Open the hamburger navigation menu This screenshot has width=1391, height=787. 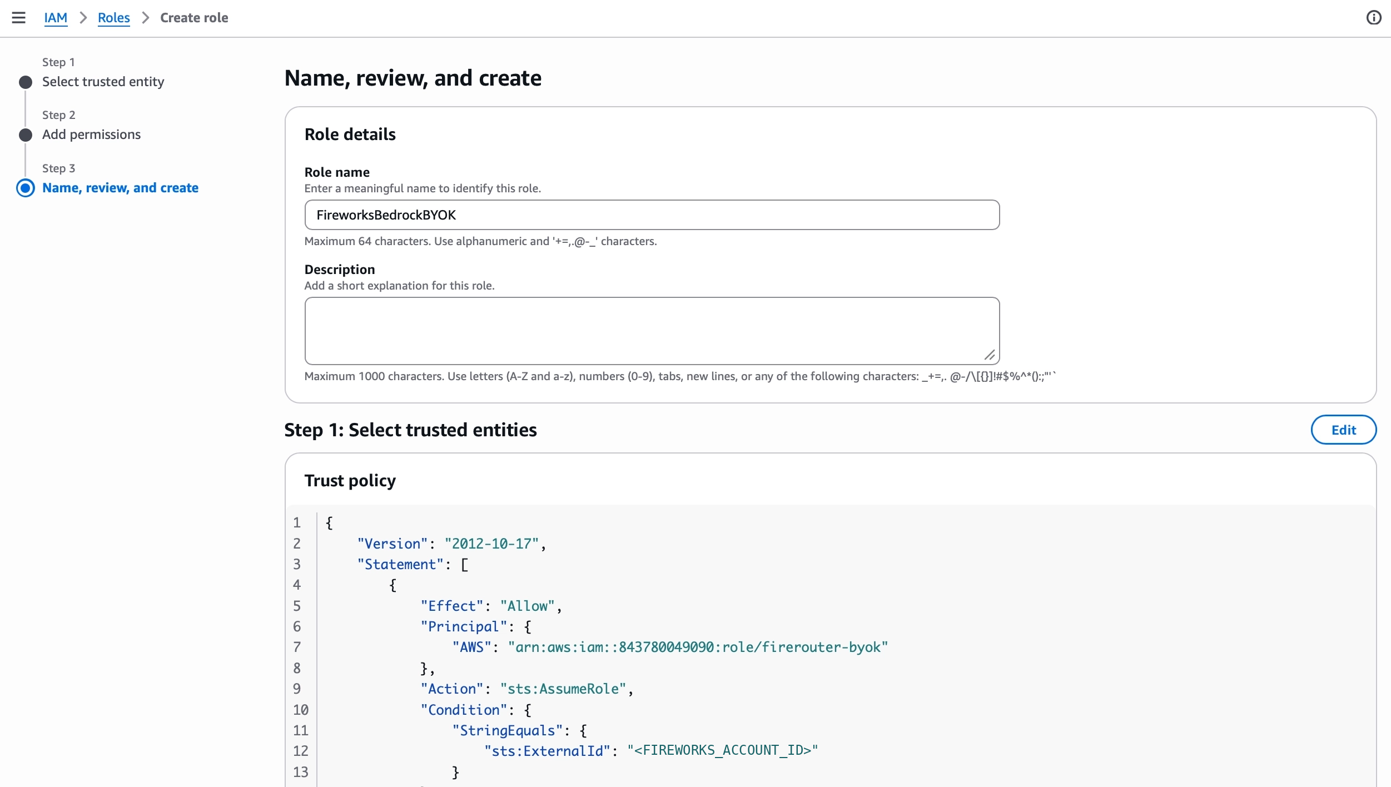pyautogui.click(x=19, y=18)
